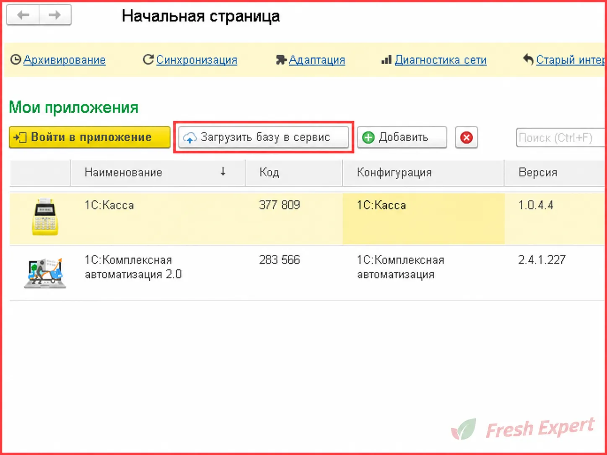Click the clock icon next to Архивирование
The height and width of the screenshot is (455, 607).
click(16, 60)
